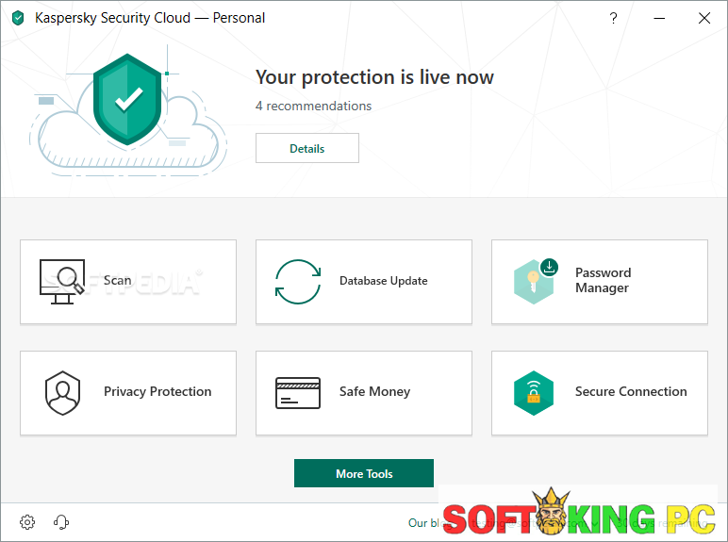
Task: Click the Kaspersky logo in title bar
Action: (18, 18)
